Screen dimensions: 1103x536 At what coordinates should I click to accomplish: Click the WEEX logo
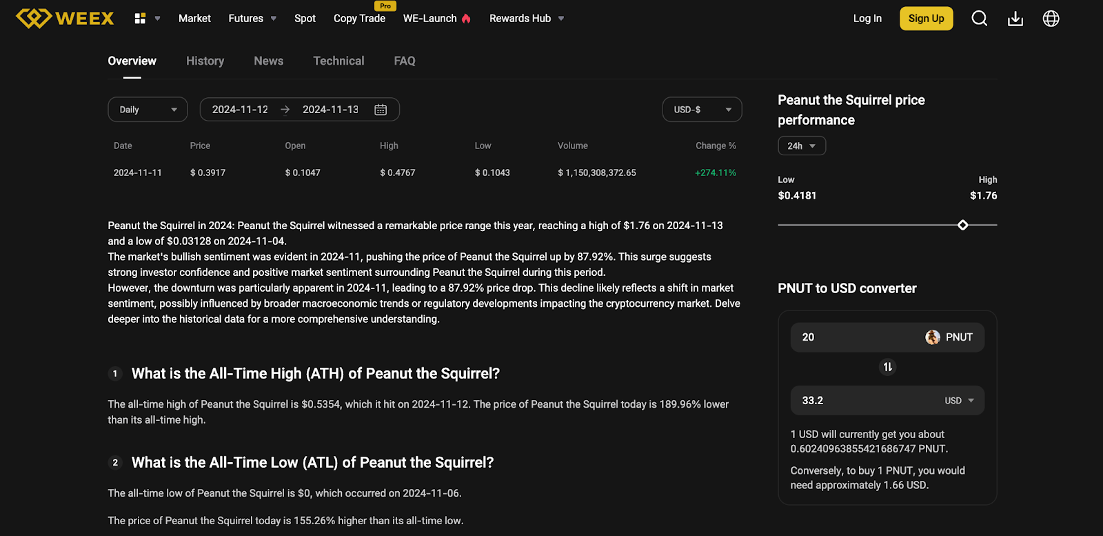65,18
